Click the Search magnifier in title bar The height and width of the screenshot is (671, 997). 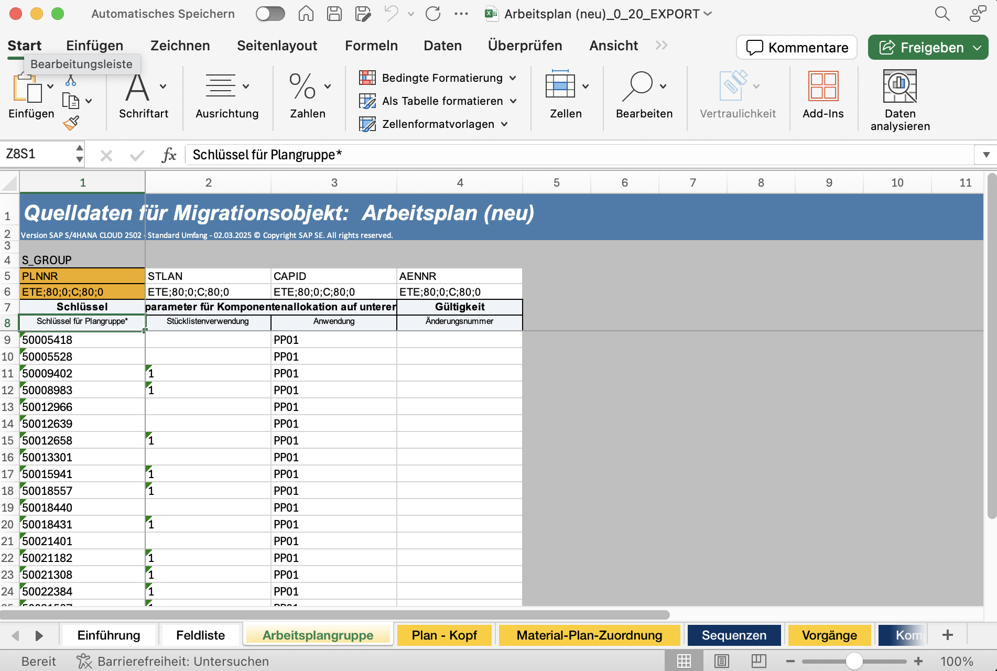tap(942, 14)
